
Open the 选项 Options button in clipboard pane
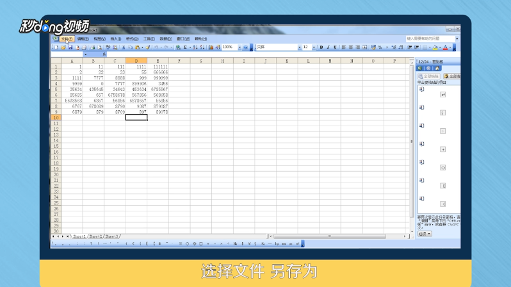(x=425, y=234)
